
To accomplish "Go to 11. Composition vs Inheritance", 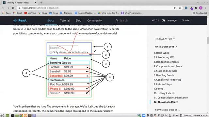I will (170, 97).
